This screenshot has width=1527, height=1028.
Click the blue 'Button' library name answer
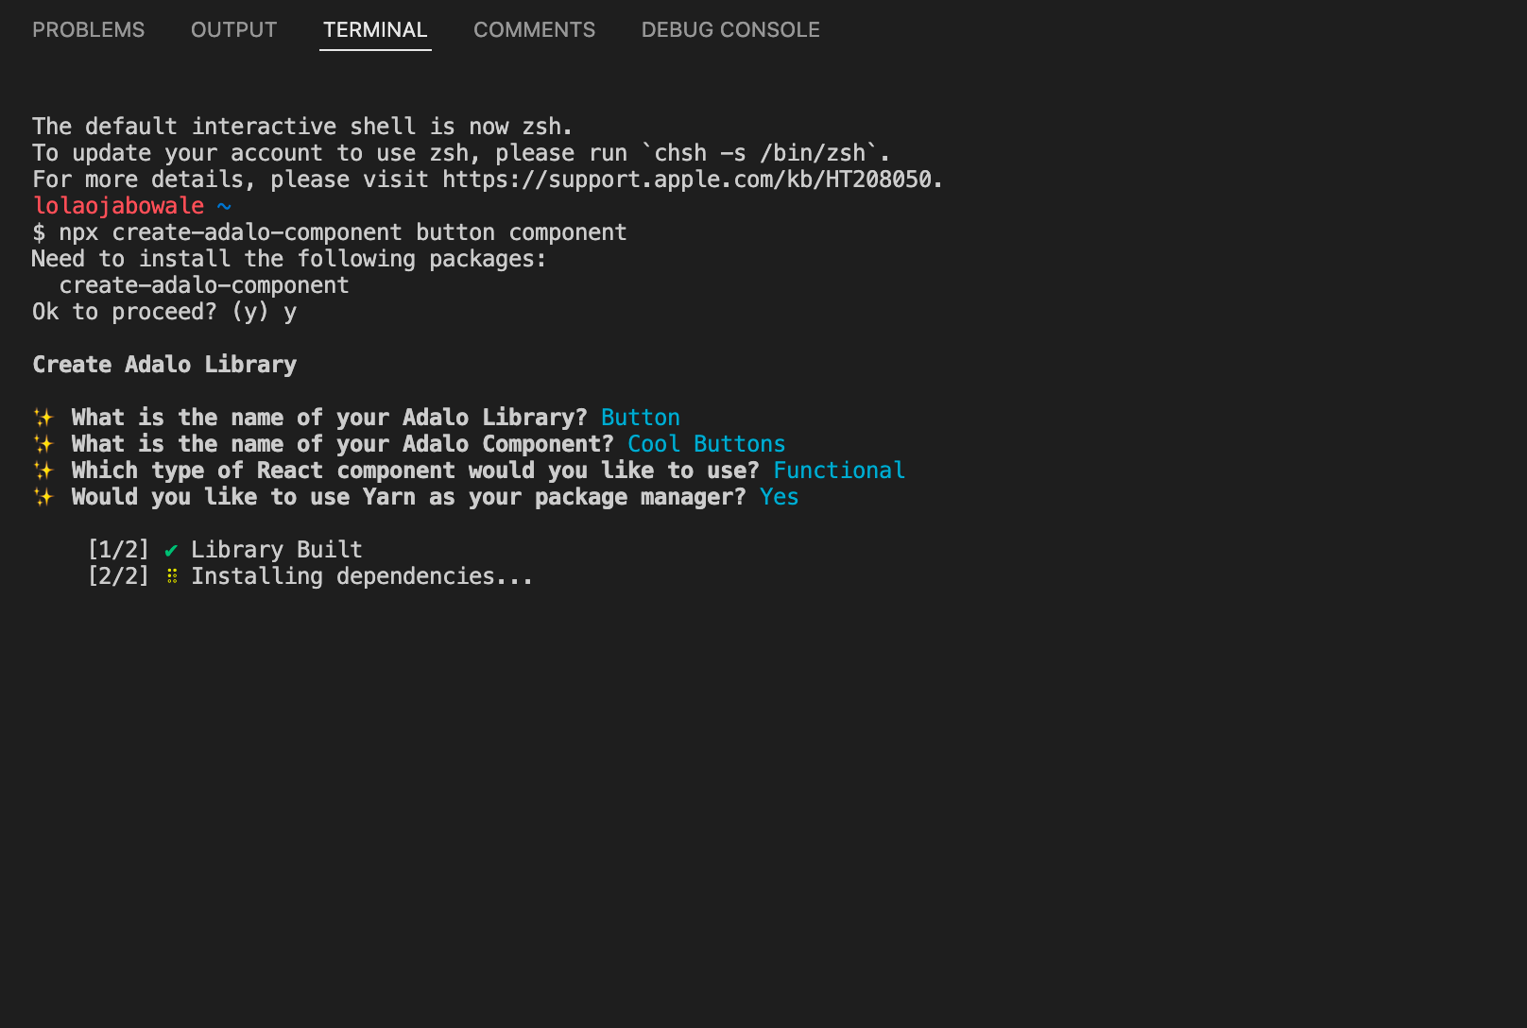(x=640, y=418)
